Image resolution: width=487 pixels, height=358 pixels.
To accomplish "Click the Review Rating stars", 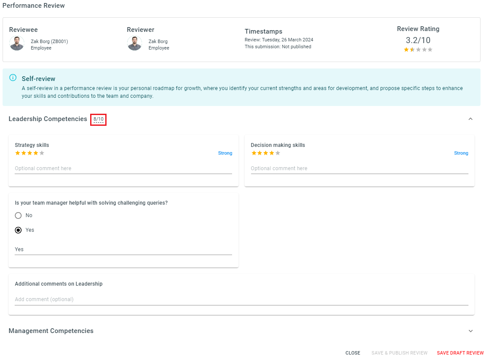I will [x=418, y=50].
